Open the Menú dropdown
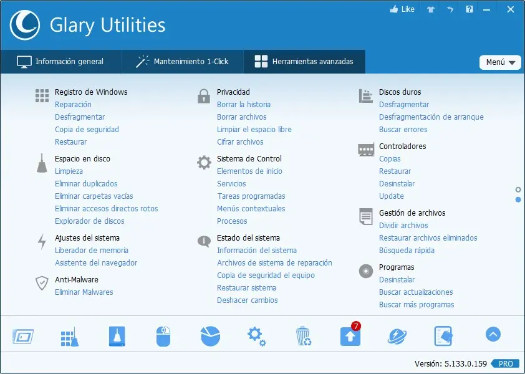Image resolution: width=525 pixels, height=374 pixels. tap(500, 62)
